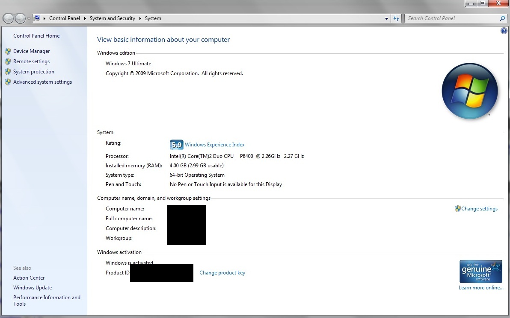Viewport: 510px width, 318px height.
Task: Click the computer icon in address bar
Action: click(37, 18)
